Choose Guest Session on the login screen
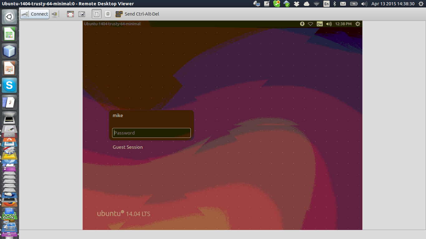426x239 pixels. [x=128, y=147]
